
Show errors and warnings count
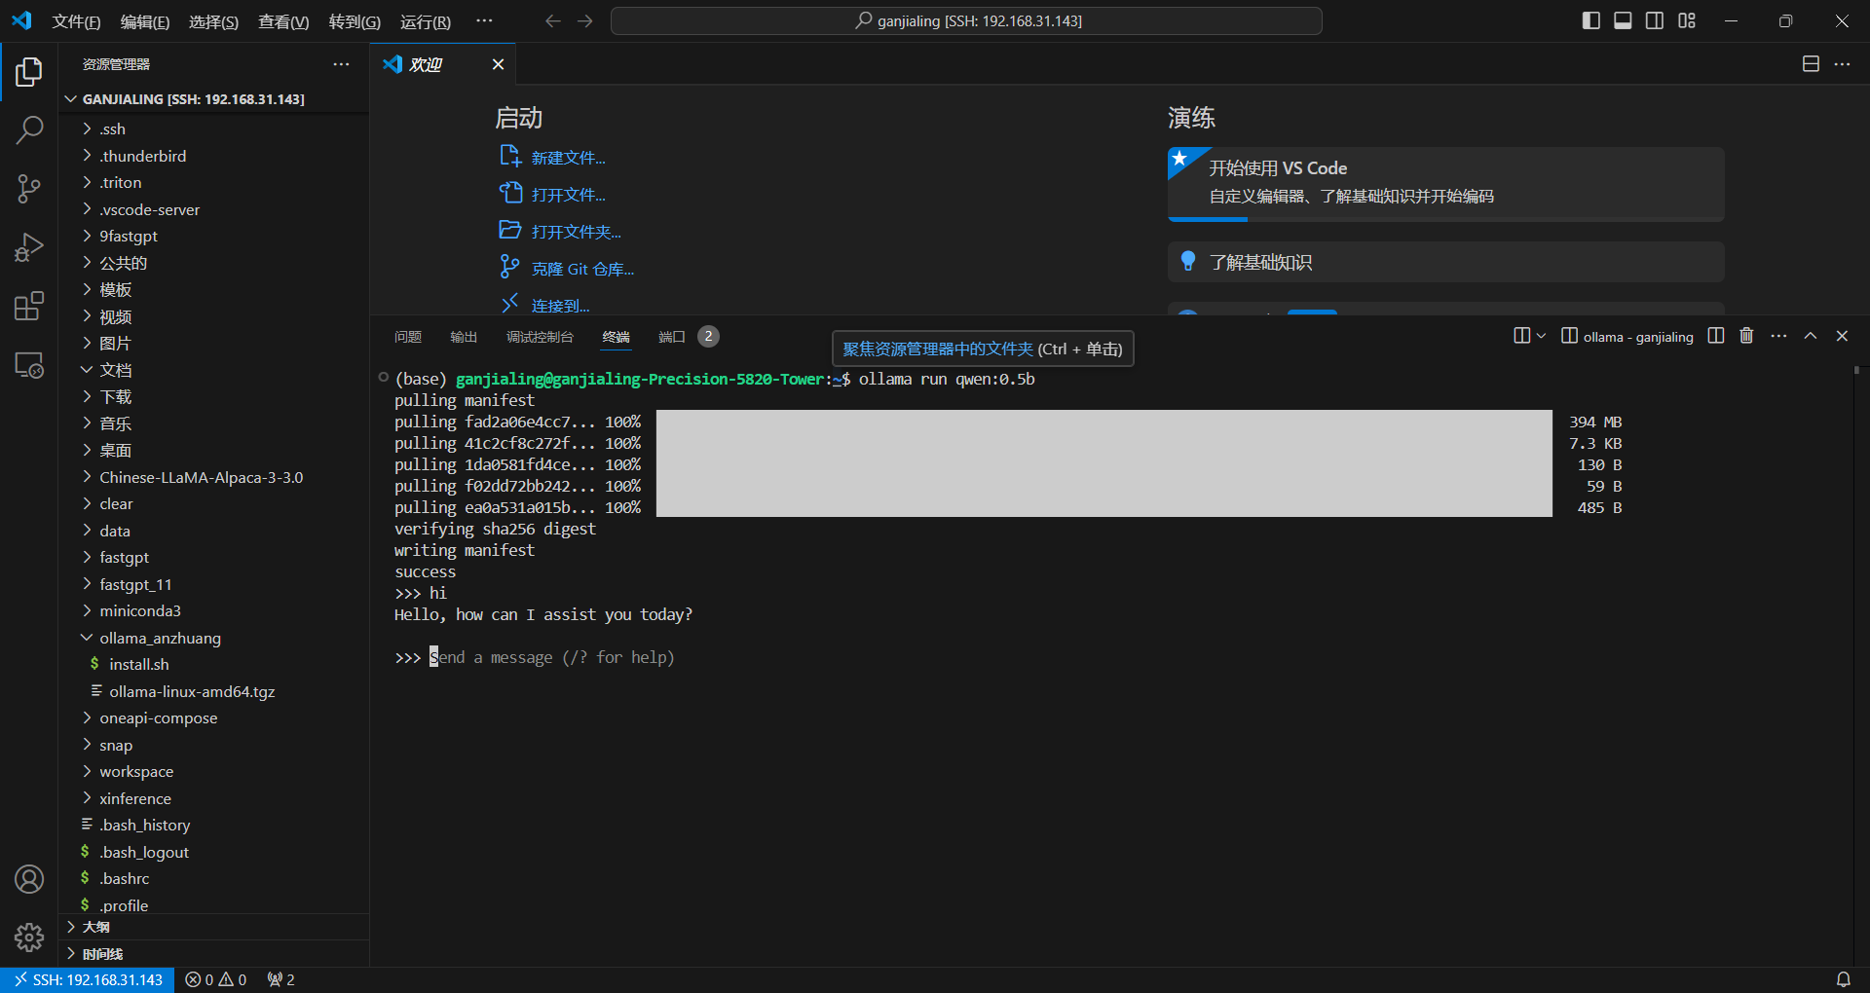tap(216, 979)
